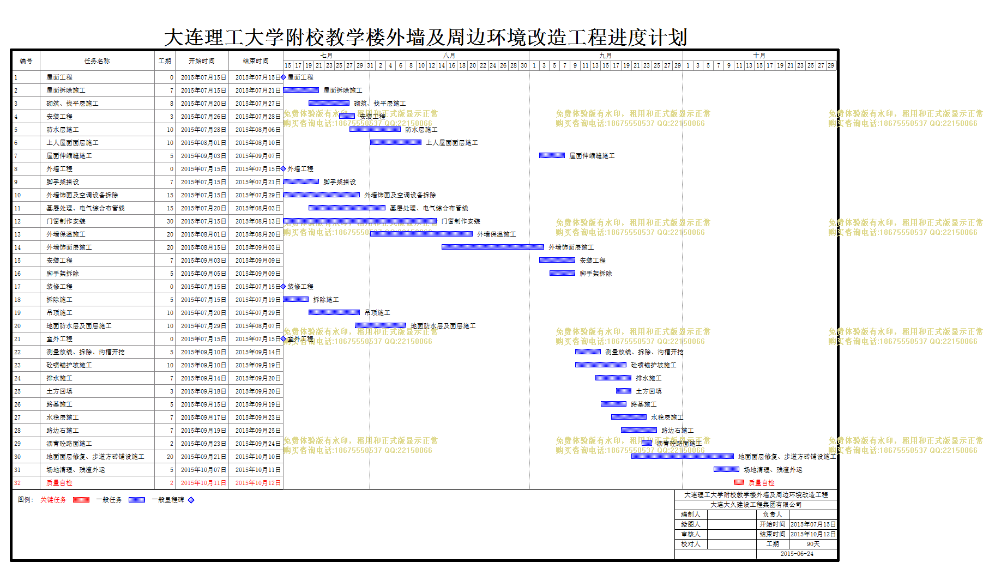Select the 地面防水层及面层施工 Gantt bar
The height and width of the screenshot is (587, 983).
pos(381,325)
